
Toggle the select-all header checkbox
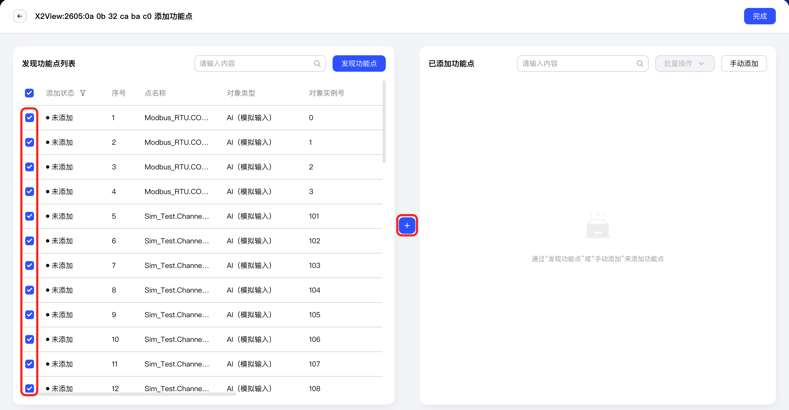tap(29, 93)
